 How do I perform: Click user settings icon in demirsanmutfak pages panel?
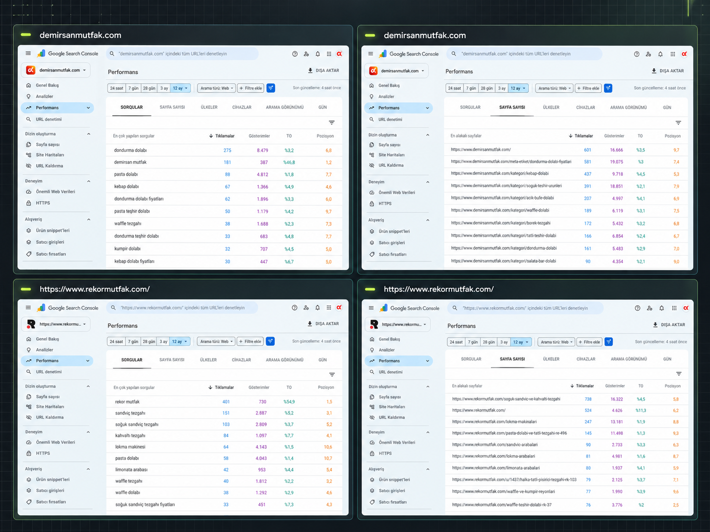[648, 54]
